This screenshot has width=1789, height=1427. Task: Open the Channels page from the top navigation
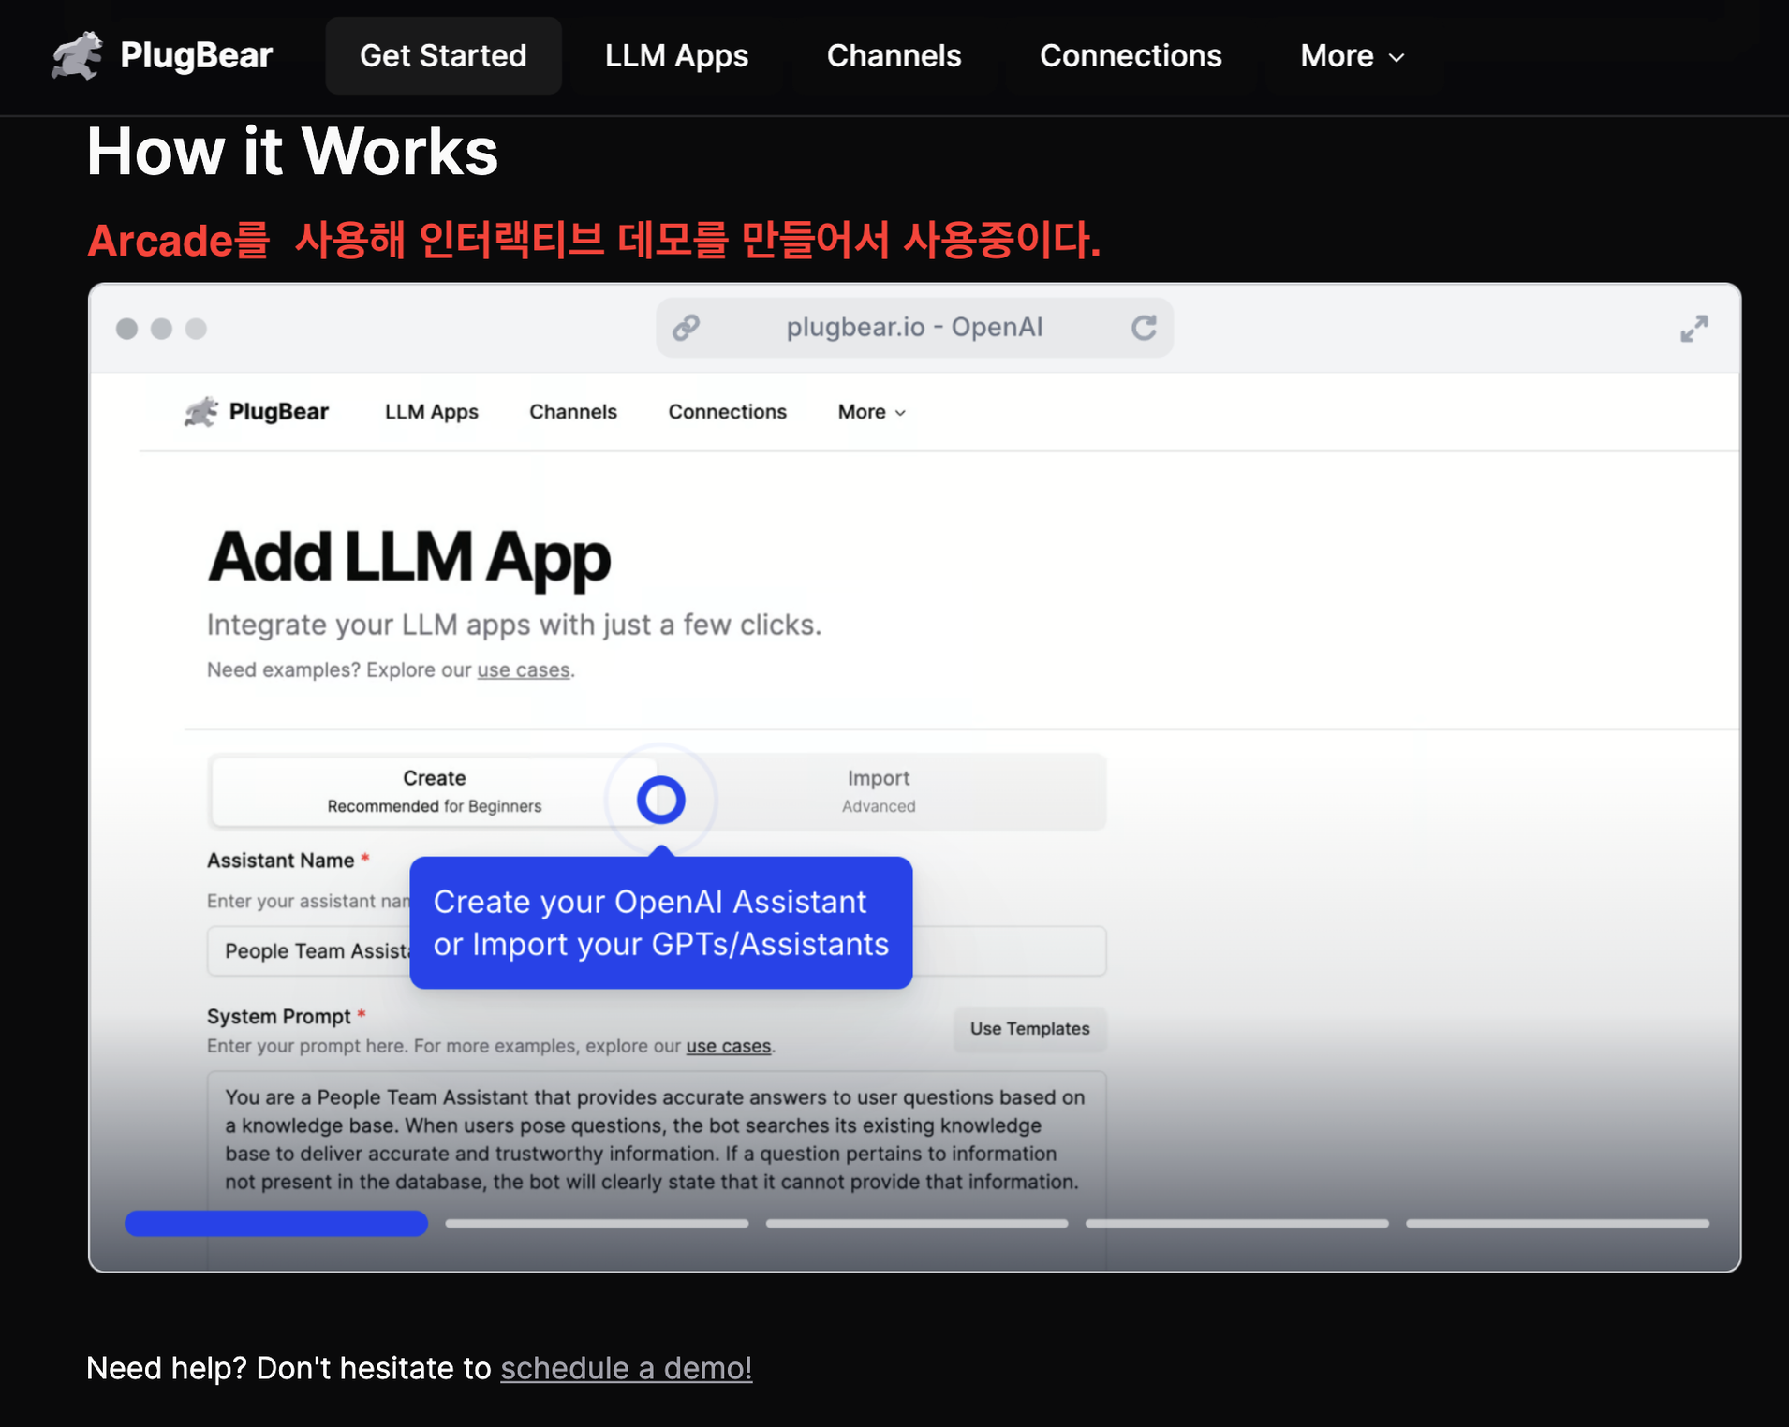tap(893, 55)
